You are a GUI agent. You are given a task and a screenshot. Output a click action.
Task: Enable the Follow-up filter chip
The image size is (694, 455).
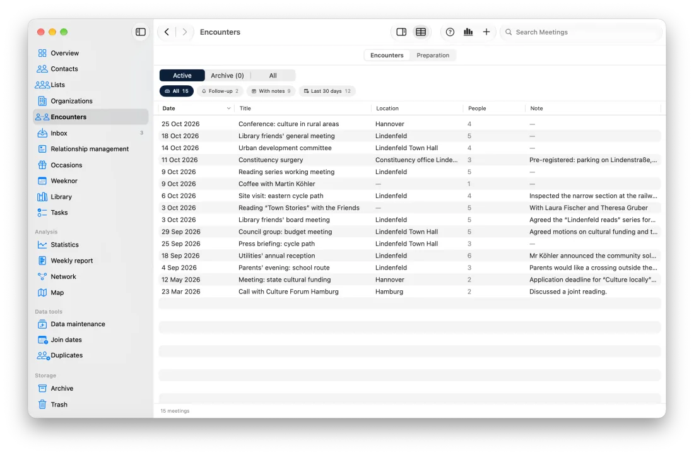coord(220,91)
